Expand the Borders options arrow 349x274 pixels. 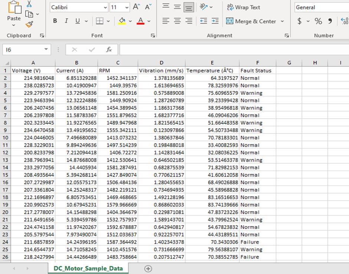[108, 21]
